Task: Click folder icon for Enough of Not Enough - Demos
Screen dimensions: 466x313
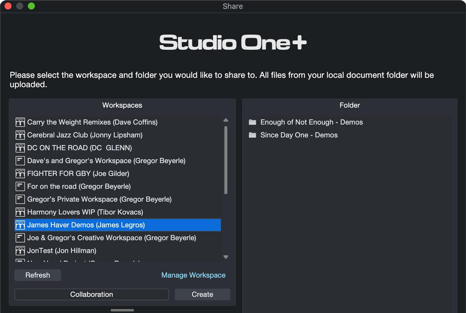Action: click(x=252, y=122)
